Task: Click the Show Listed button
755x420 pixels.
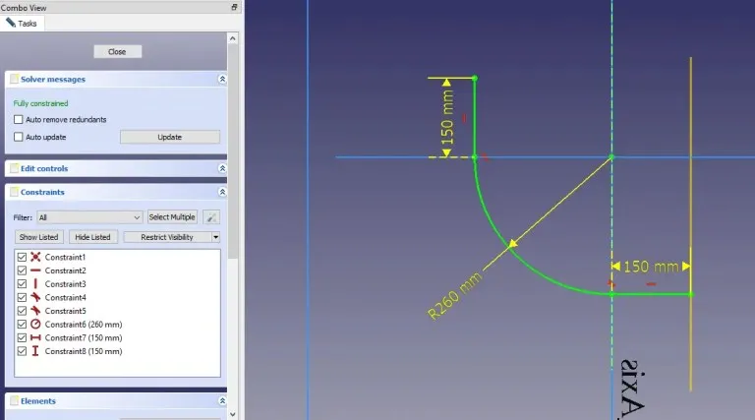Action: pos(38,237)
